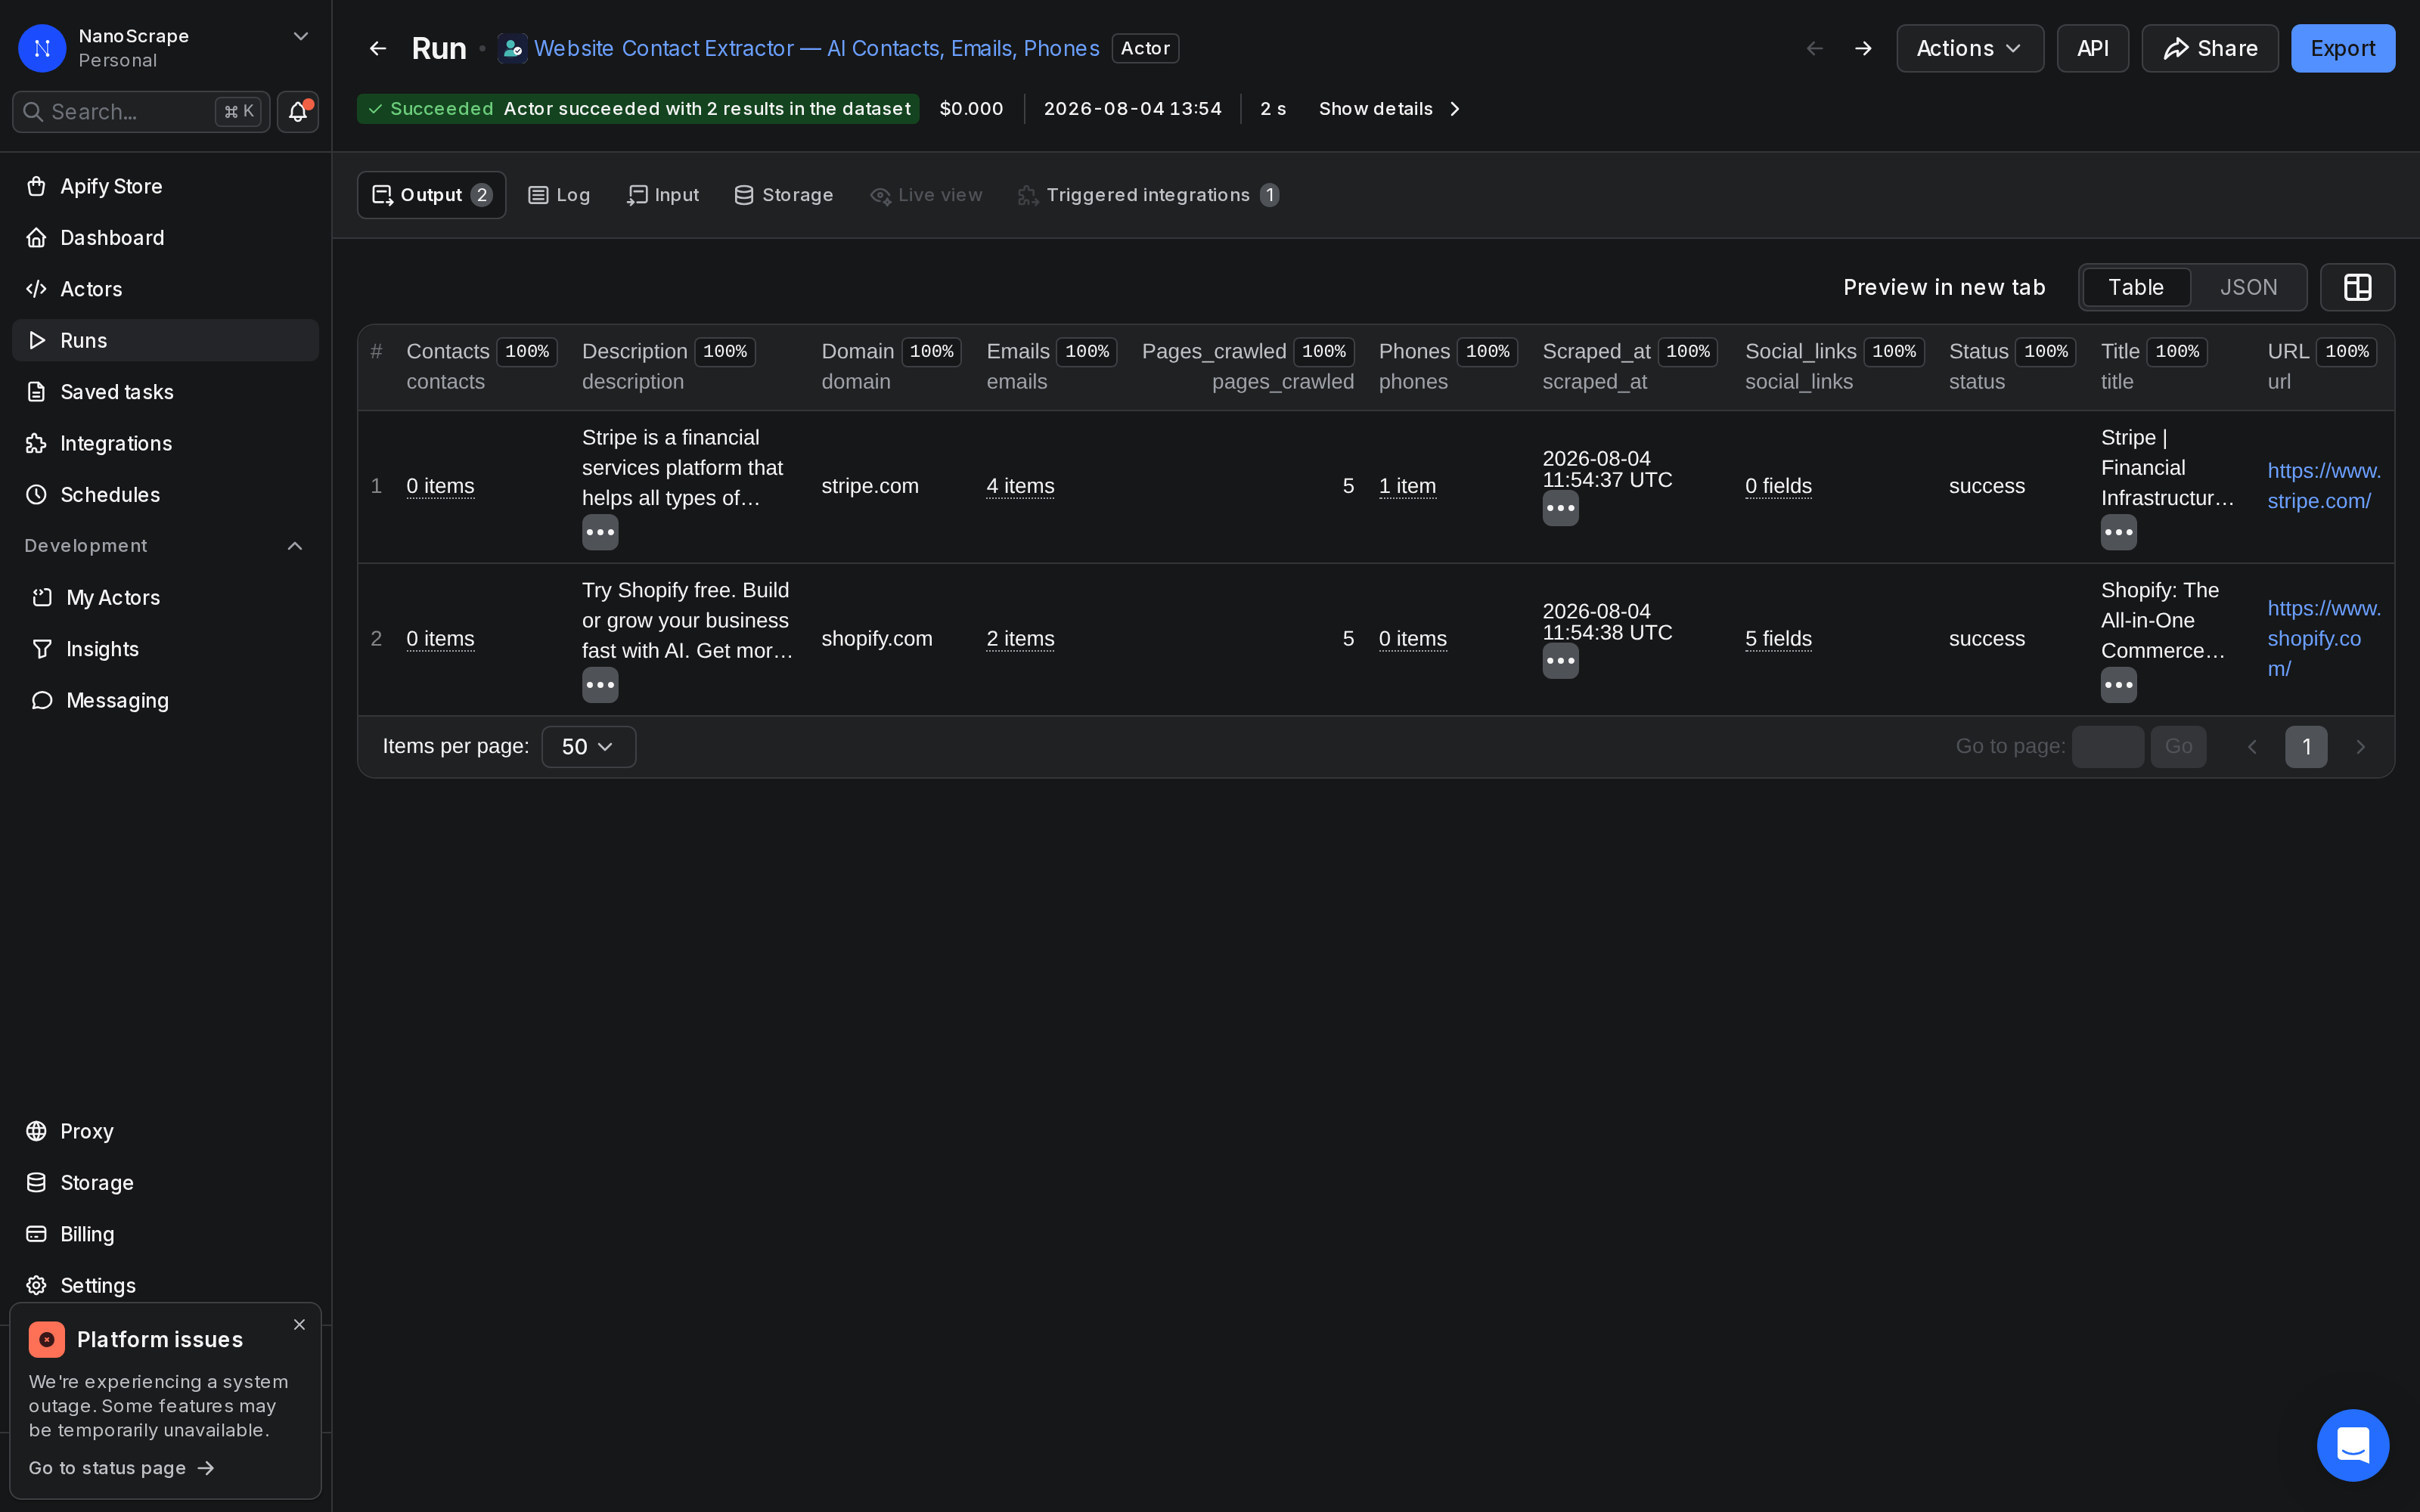Image resolution: width=2420 pixels, height=1512 pixels.
Task: Select Runs in the sidebar
Action: tap(165, 340)
